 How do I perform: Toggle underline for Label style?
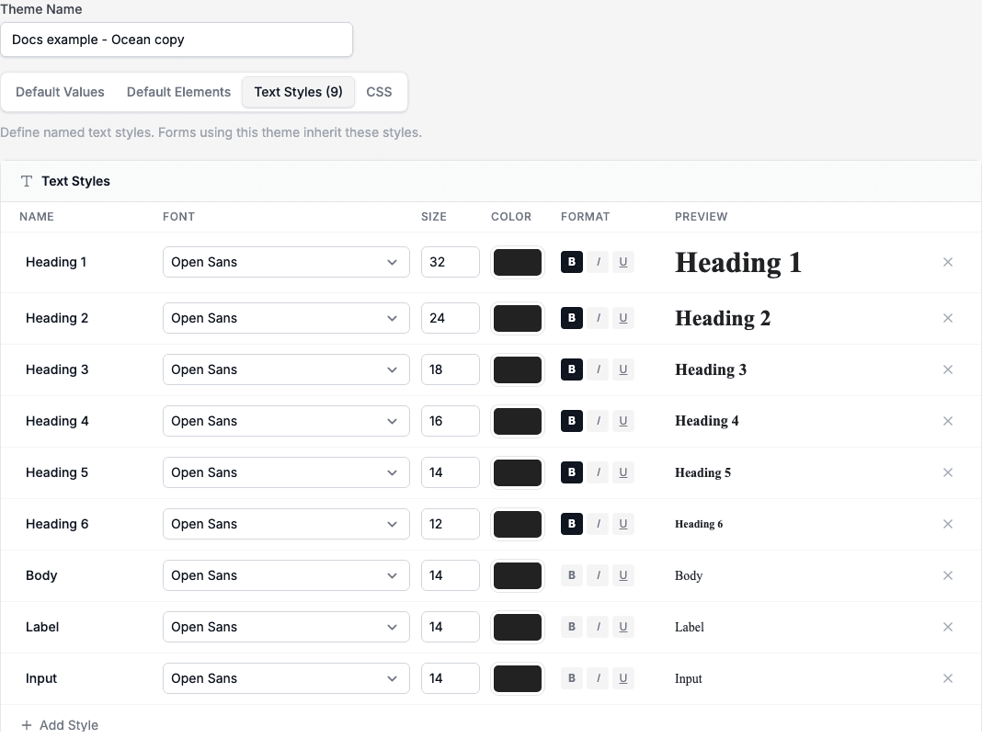point(623,627)
